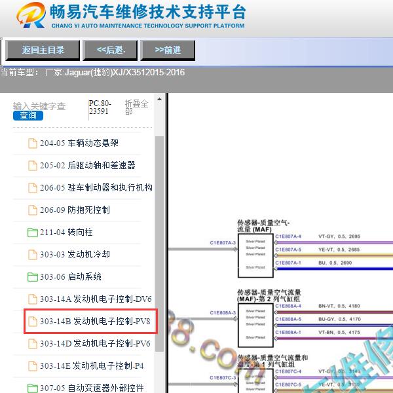Open 206-05 驻车制动器和执行机构 entry
Screen dimensions: 393x393
point(96,187)
